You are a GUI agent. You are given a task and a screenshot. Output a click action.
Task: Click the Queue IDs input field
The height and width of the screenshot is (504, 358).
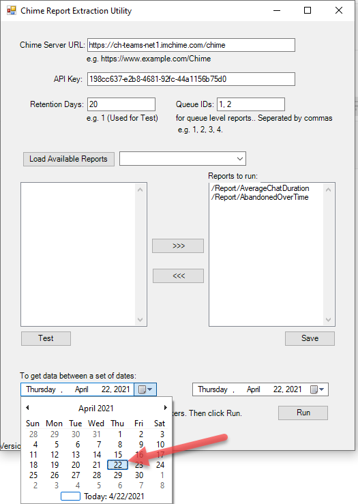251,104
